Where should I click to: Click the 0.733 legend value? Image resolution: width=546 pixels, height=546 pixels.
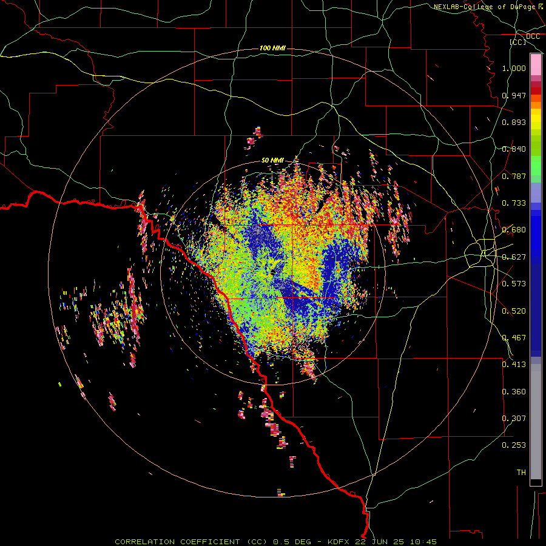pos(514,203)
